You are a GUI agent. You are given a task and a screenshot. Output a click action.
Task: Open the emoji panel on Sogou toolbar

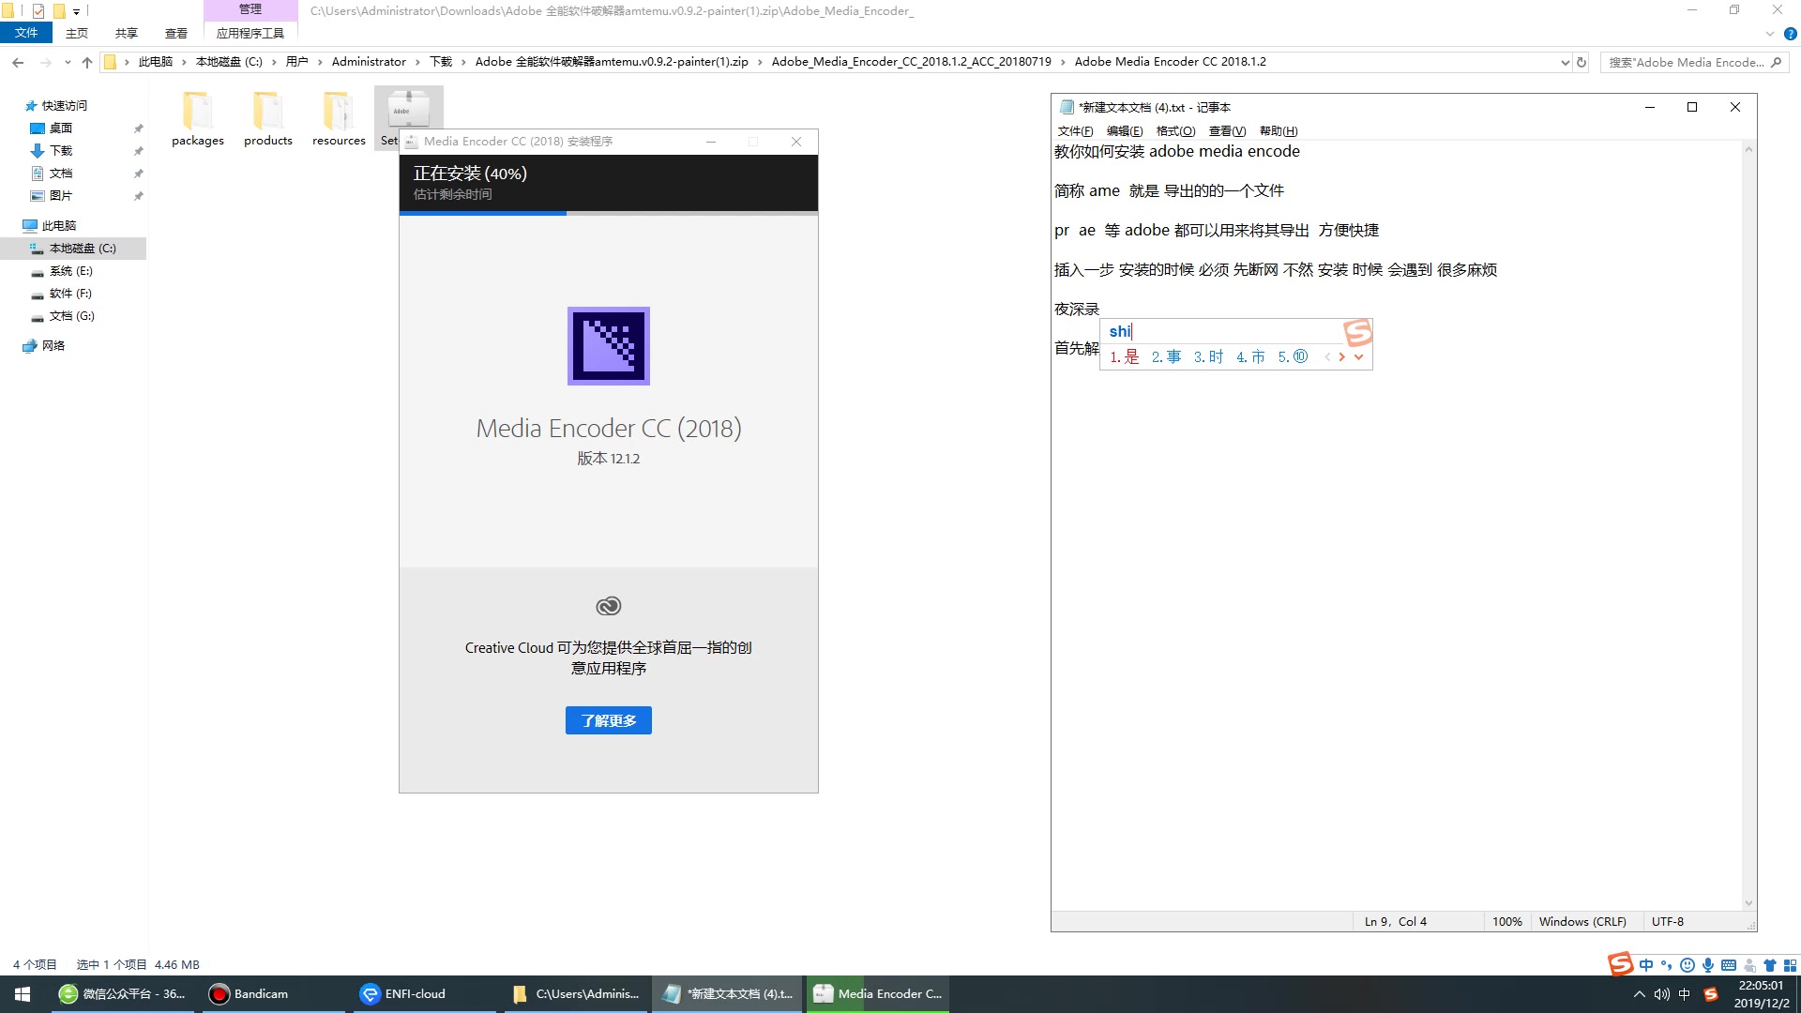point(1687,964)
